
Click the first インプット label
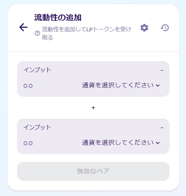tap(37, 70)
